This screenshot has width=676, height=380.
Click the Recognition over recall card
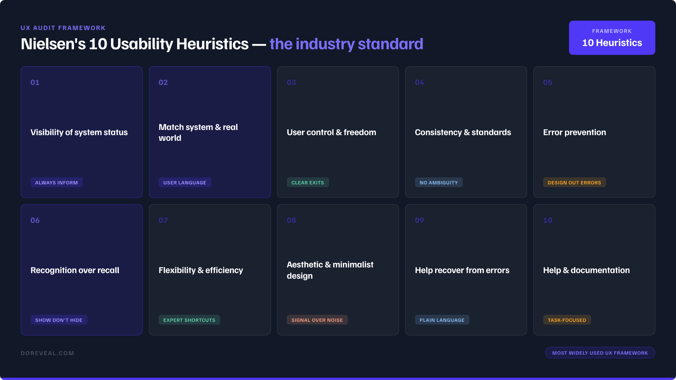(82, 270)
